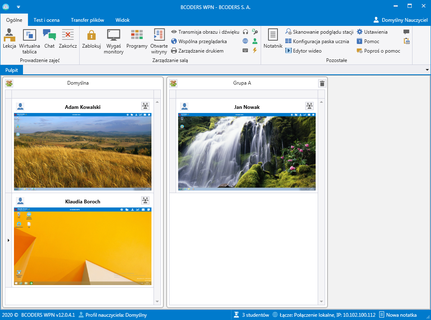Start Transmisja obrazu i dźwięku
Viewport: 431px width, 320px height.
205,32
